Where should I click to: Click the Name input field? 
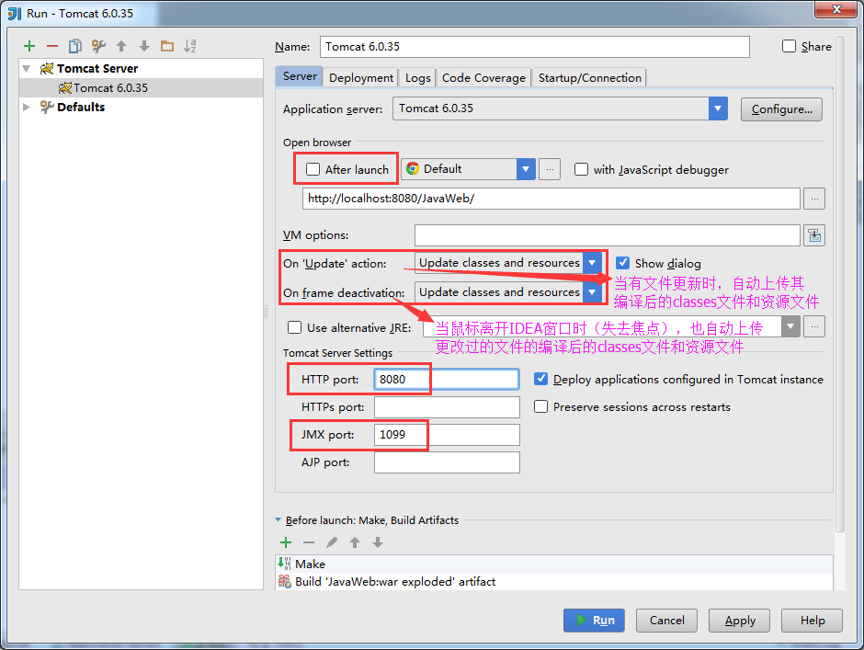[x=535, y=47]
